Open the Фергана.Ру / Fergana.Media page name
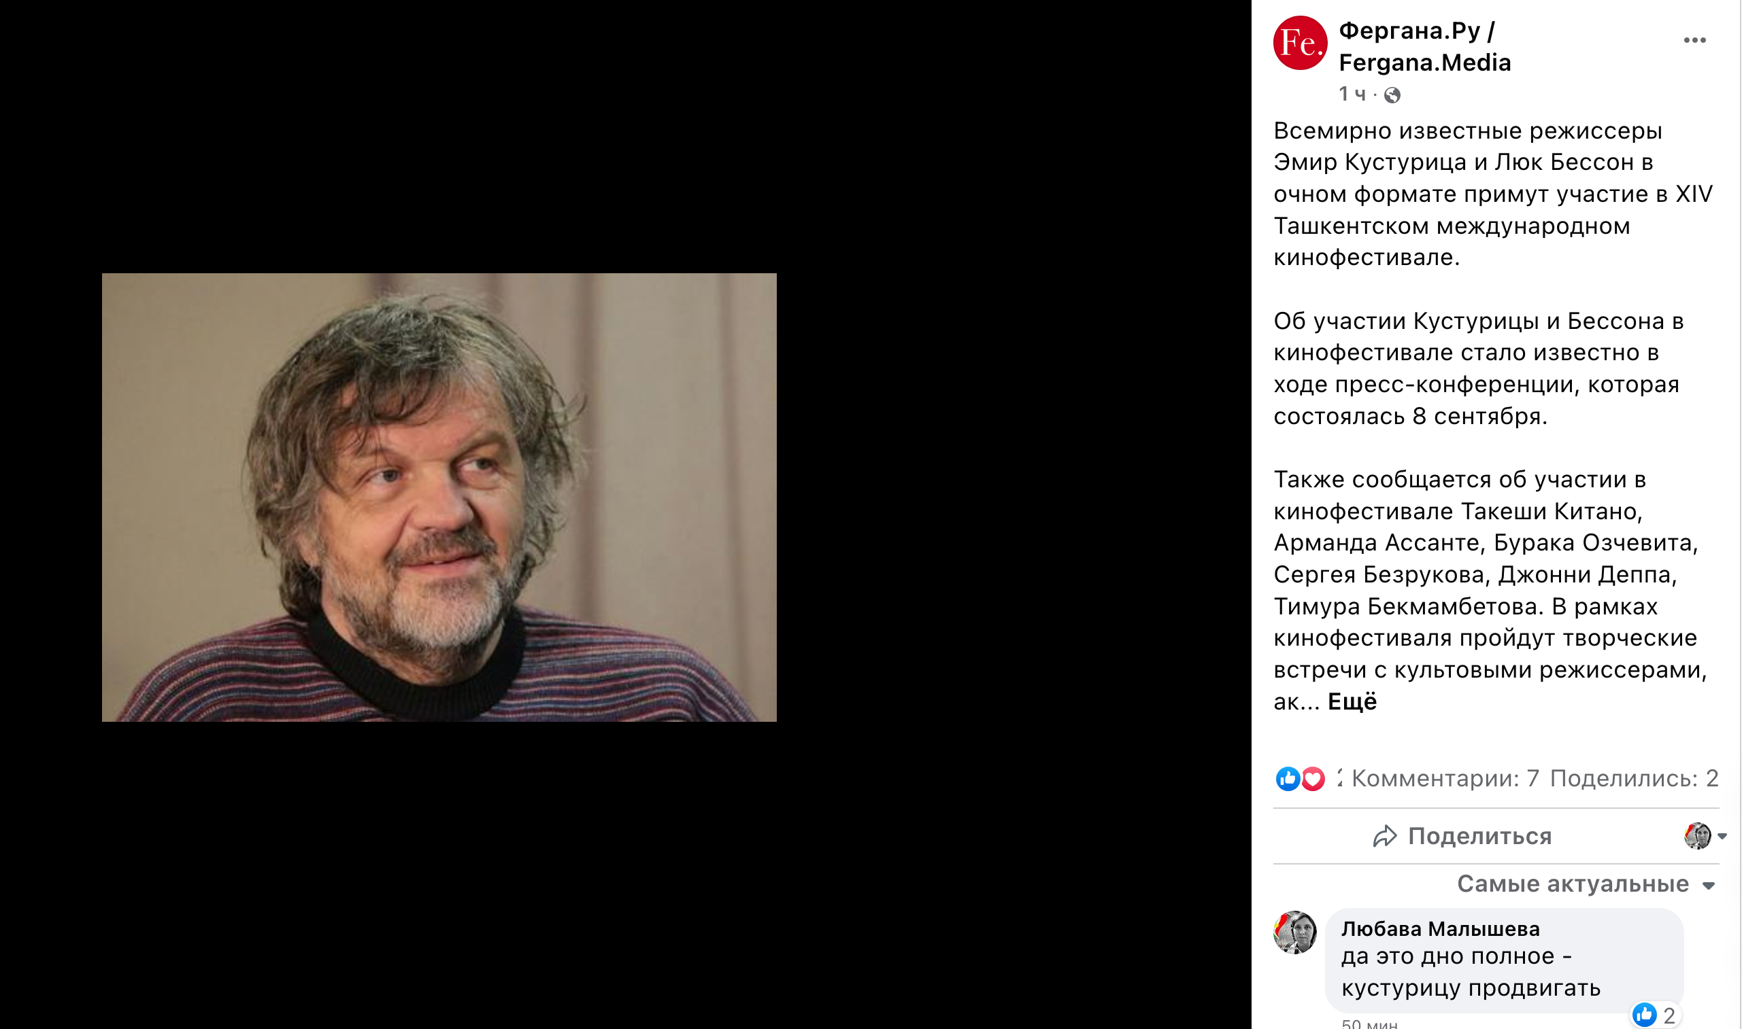The image size is (1742, 1029). point(1424,46)
